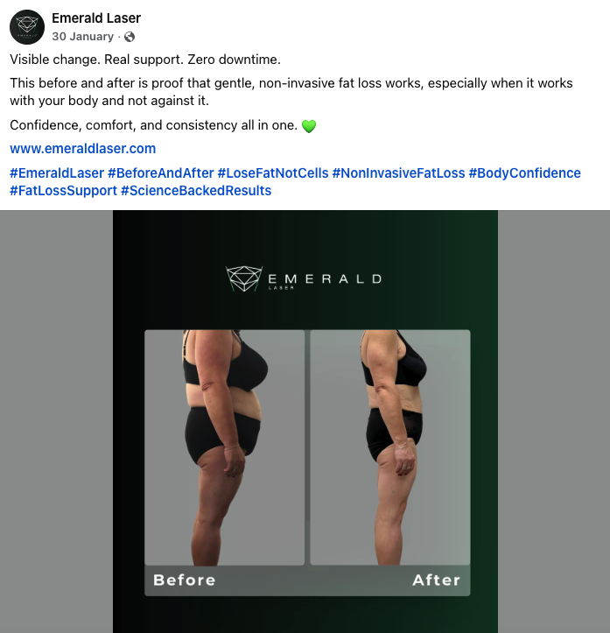Click the Before label in the image
The image size is (610, 633).
[185, 580]
